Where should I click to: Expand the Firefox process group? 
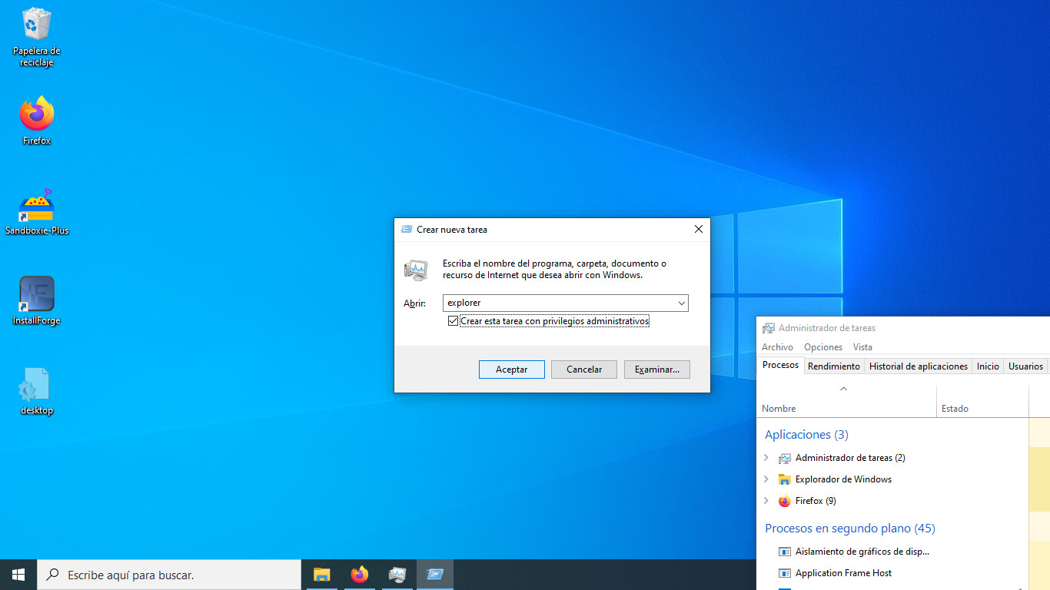(766, 501)
